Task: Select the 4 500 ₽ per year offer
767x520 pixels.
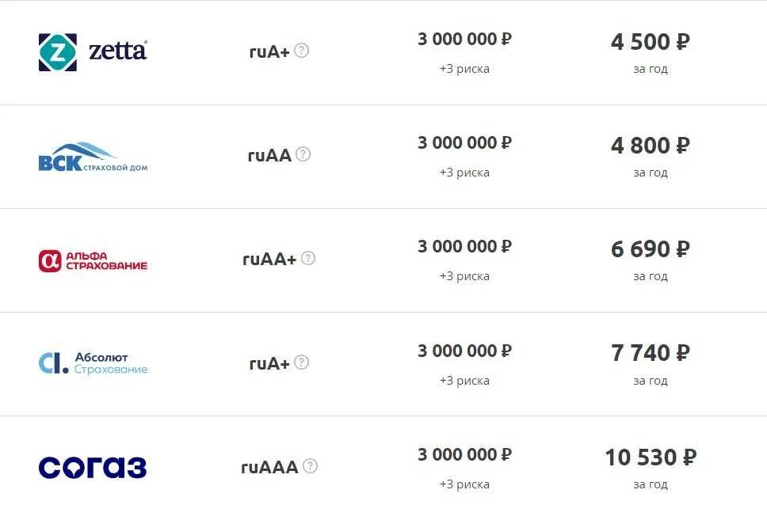Action: tap(650, 42)
